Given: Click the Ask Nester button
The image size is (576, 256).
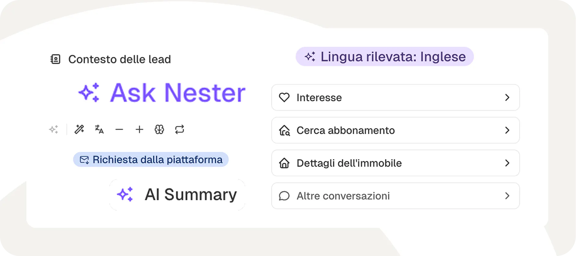Looking at the screenshot, I should (162, 92).
